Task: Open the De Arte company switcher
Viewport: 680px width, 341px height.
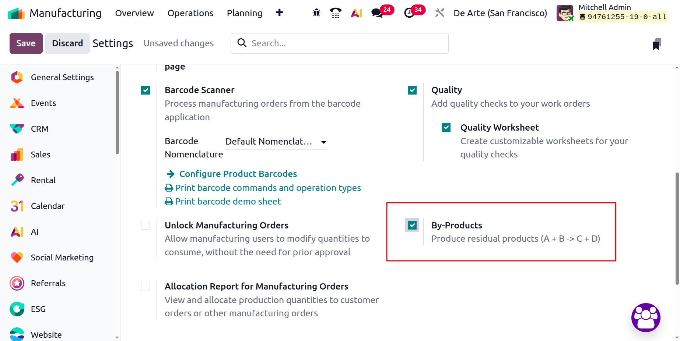Action: (x=500, y=13)
